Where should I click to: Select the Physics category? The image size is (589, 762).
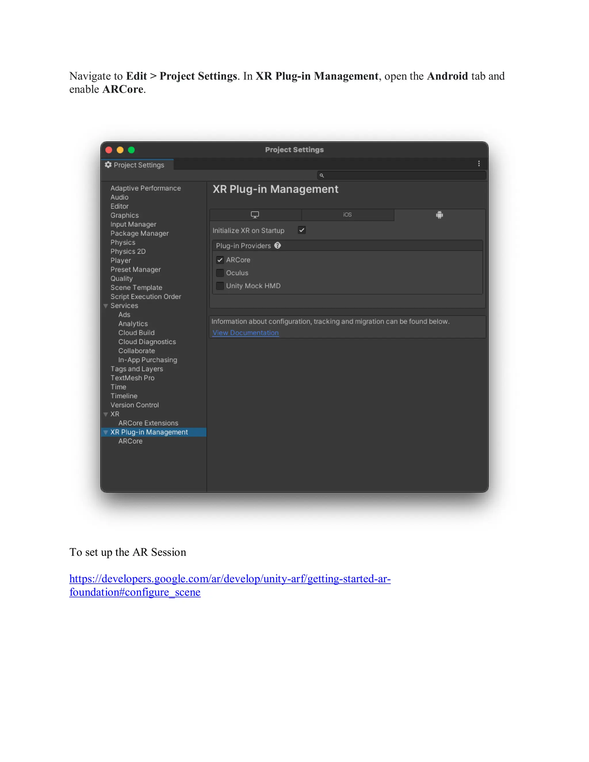point(123,242)
